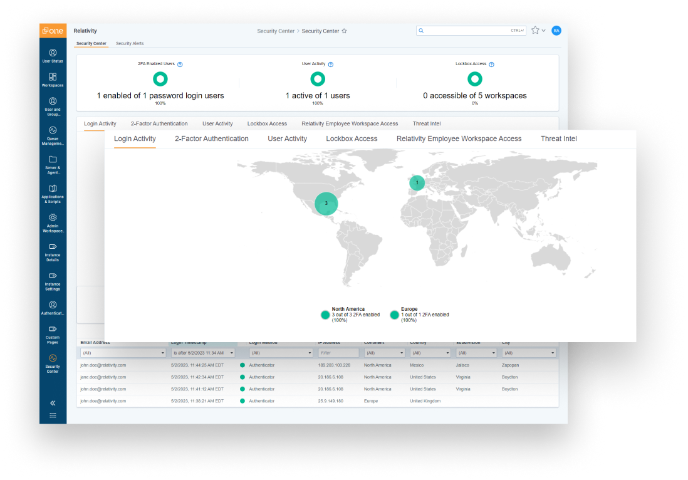This screenshot has height=480, width=688.
Task: Select the Threat Intel tab in overlay
Action: [558, 139]
